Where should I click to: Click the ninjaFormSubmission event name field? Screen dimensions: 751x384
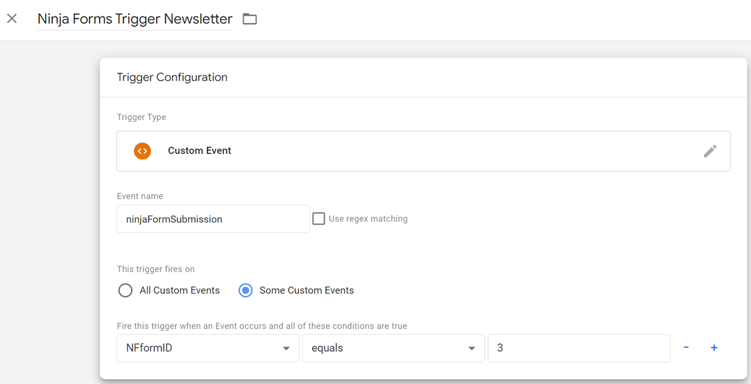tap(213, 219)
